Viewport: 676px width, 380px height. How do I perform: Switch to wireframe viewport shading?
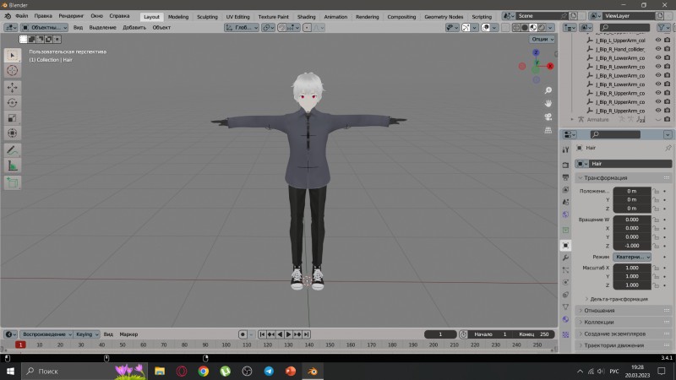coord(516,28)
